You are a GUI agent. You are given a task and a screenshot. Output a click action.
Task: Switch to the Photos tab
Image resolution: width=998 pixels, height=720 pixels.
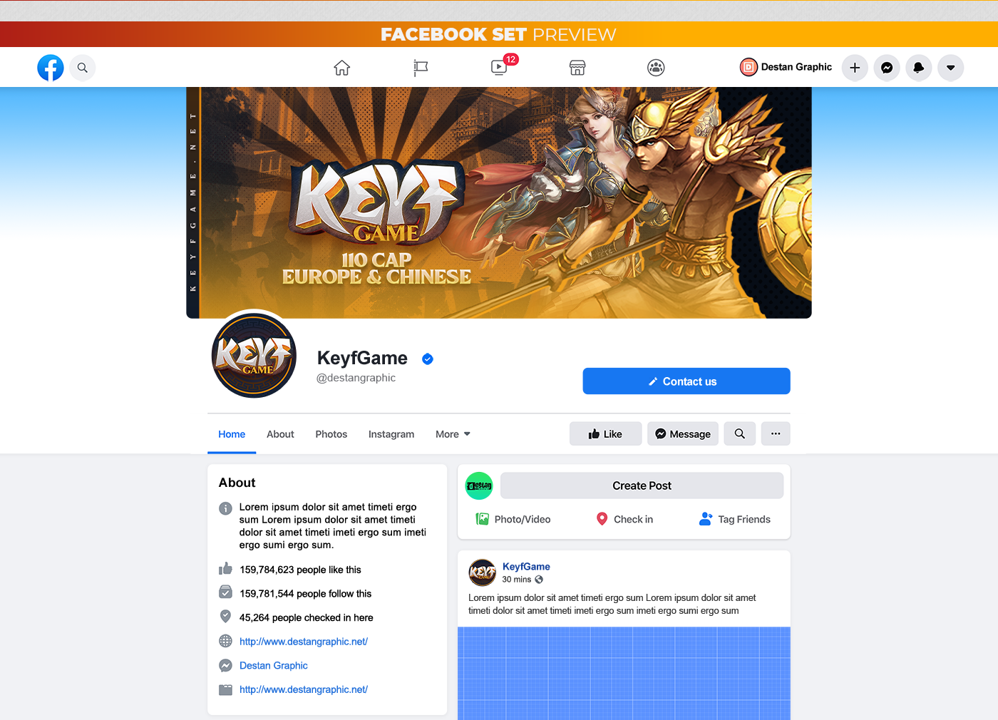click(x=331, y=434)
